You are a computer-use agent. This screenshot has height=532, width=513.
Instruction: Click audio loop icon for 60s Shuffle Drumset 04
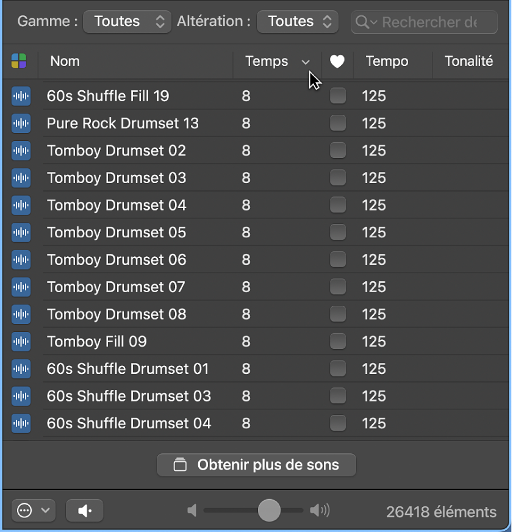[21, 423]
